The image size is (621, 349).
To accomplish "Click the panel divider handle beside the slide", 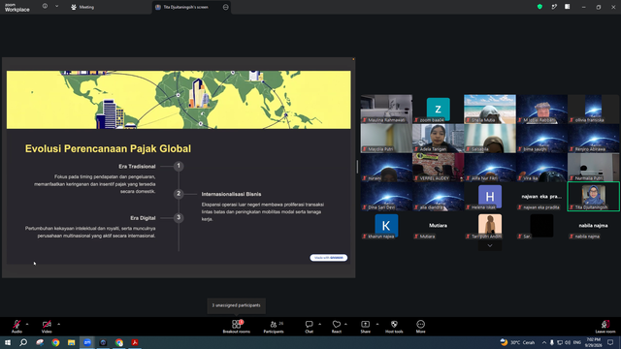I will click(x=357, y=167).
